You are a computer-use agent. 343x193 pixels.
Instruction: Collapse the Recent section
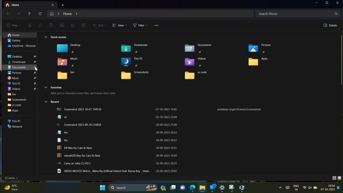pos(46,102)
